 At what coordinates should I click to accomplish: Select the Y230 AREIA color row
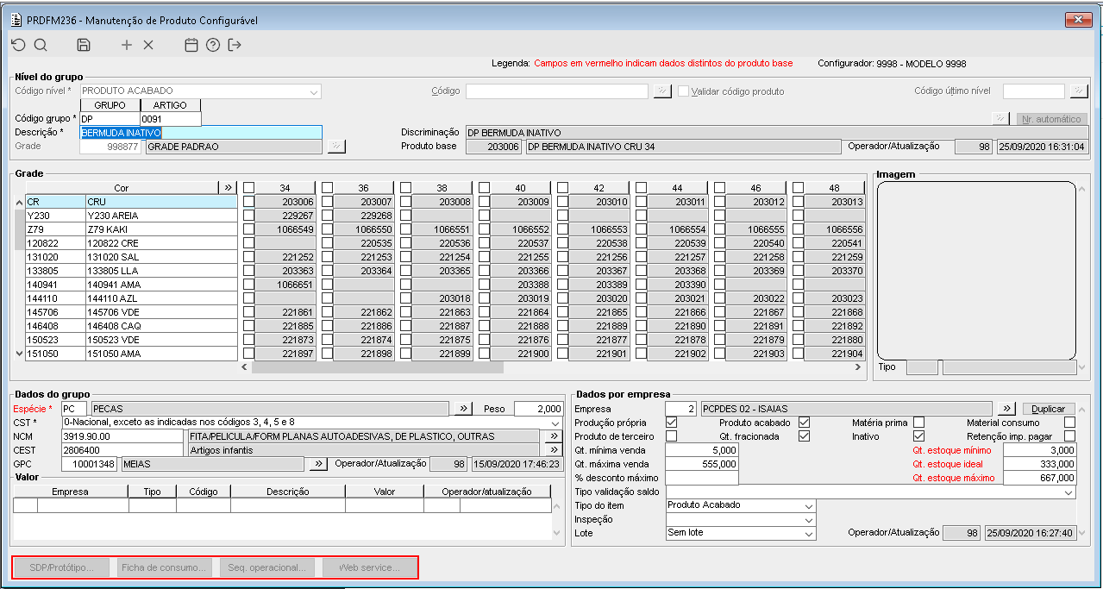pyautogui.click(x=131, y=216)
